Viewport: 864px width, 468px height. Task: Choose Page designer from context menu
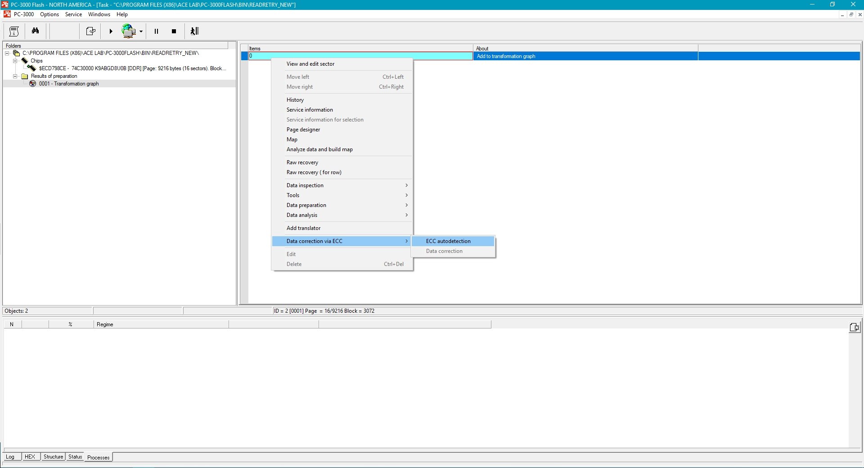coord(303,130)
